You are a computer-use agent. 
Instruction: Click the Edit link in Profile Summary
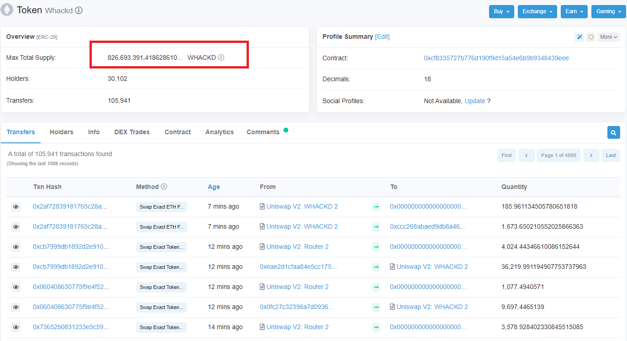382,37
